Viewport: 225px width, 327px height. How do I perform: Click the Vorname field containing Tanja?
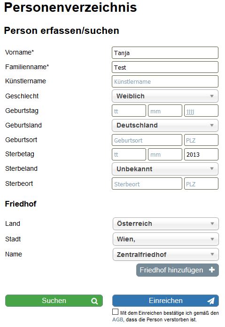pos(165,53)
